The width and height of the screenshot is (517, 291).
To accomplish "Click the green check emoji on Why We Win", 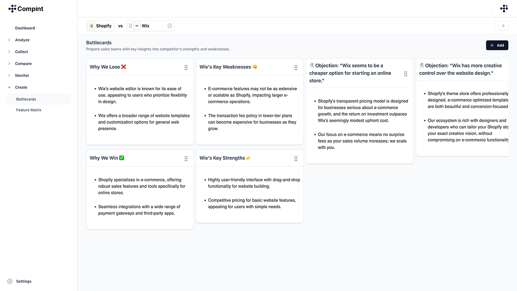I will click(x=122, y=158).
